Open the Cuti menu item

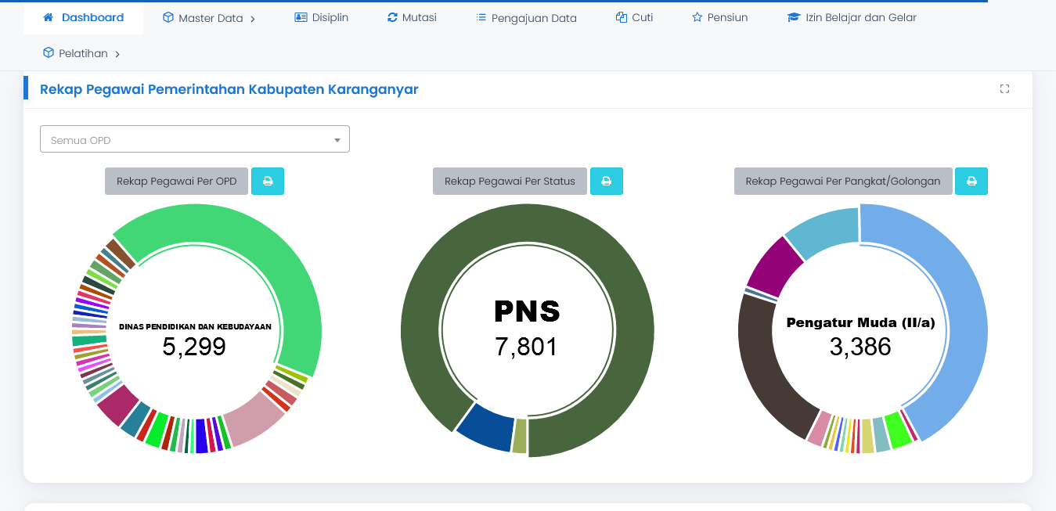[634, 17]
